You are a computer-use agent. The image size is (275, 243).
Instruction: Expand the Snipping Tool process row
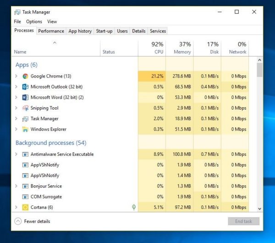pyautogui.click(x=16, y=108)
